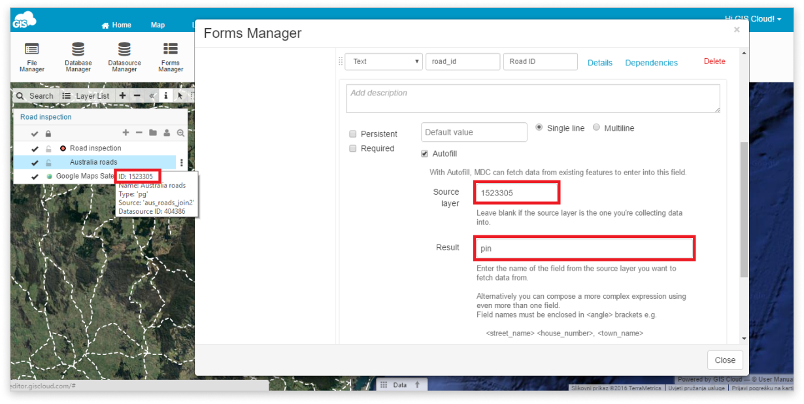Unlock the Australia roads layer
This screenshot has width=804, height=404.
[49, 161]
